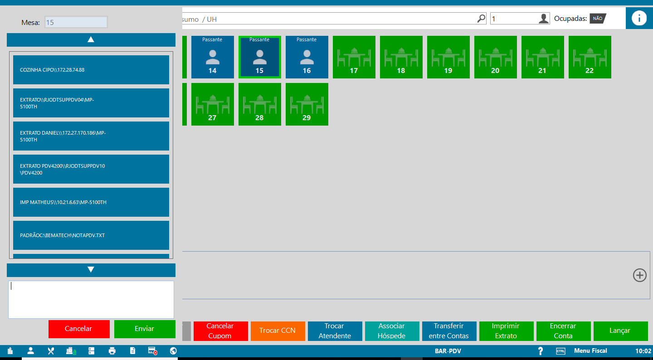Select free table 21

(x=543, y=57)
